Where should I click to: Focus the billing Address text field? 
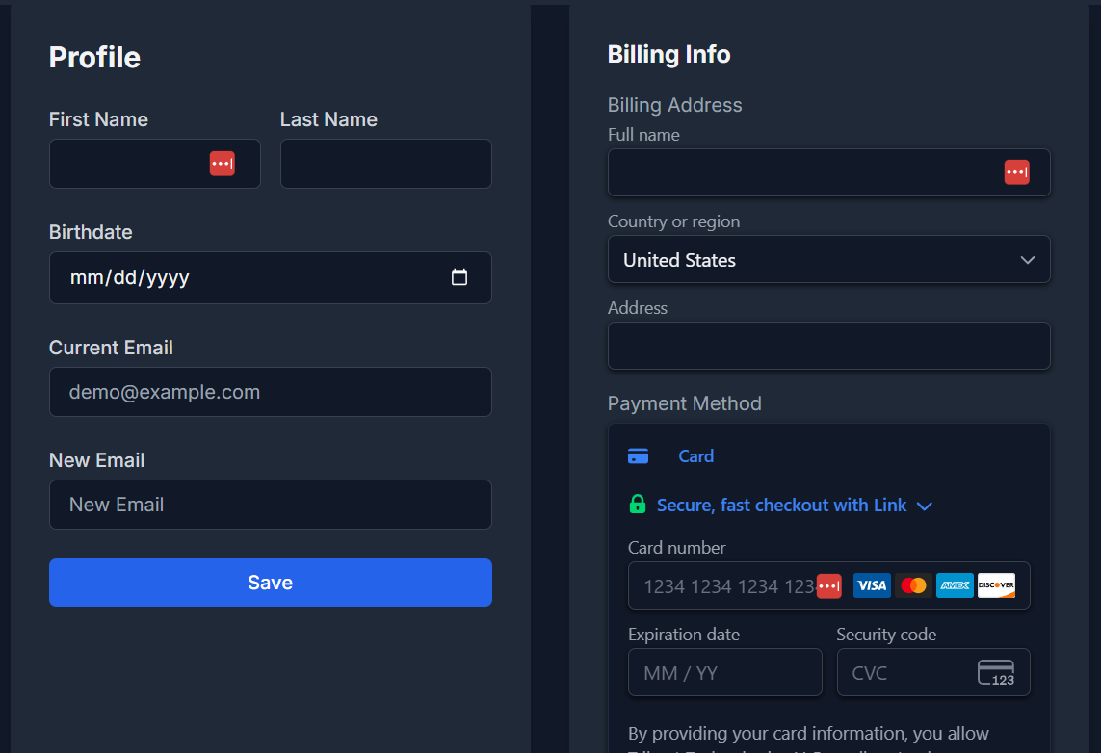pyautogui.click(x=828, y=346)
